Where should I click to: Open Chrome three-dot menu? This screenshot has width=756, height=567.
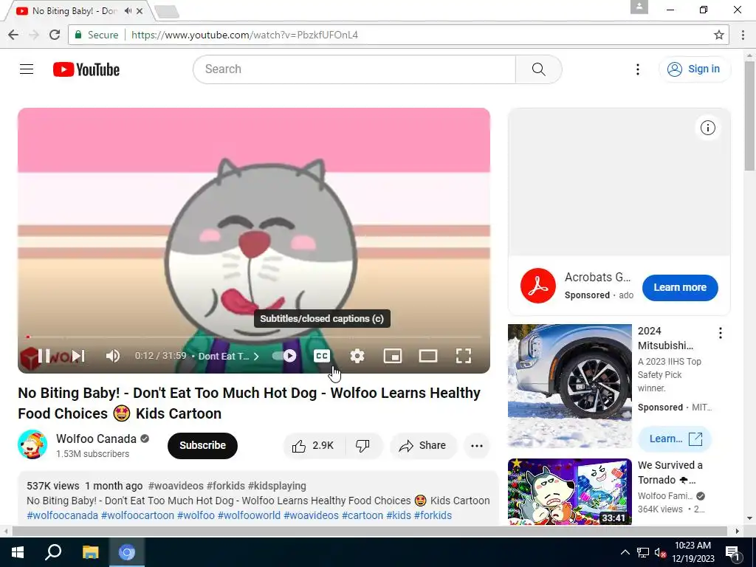(743, 35)
